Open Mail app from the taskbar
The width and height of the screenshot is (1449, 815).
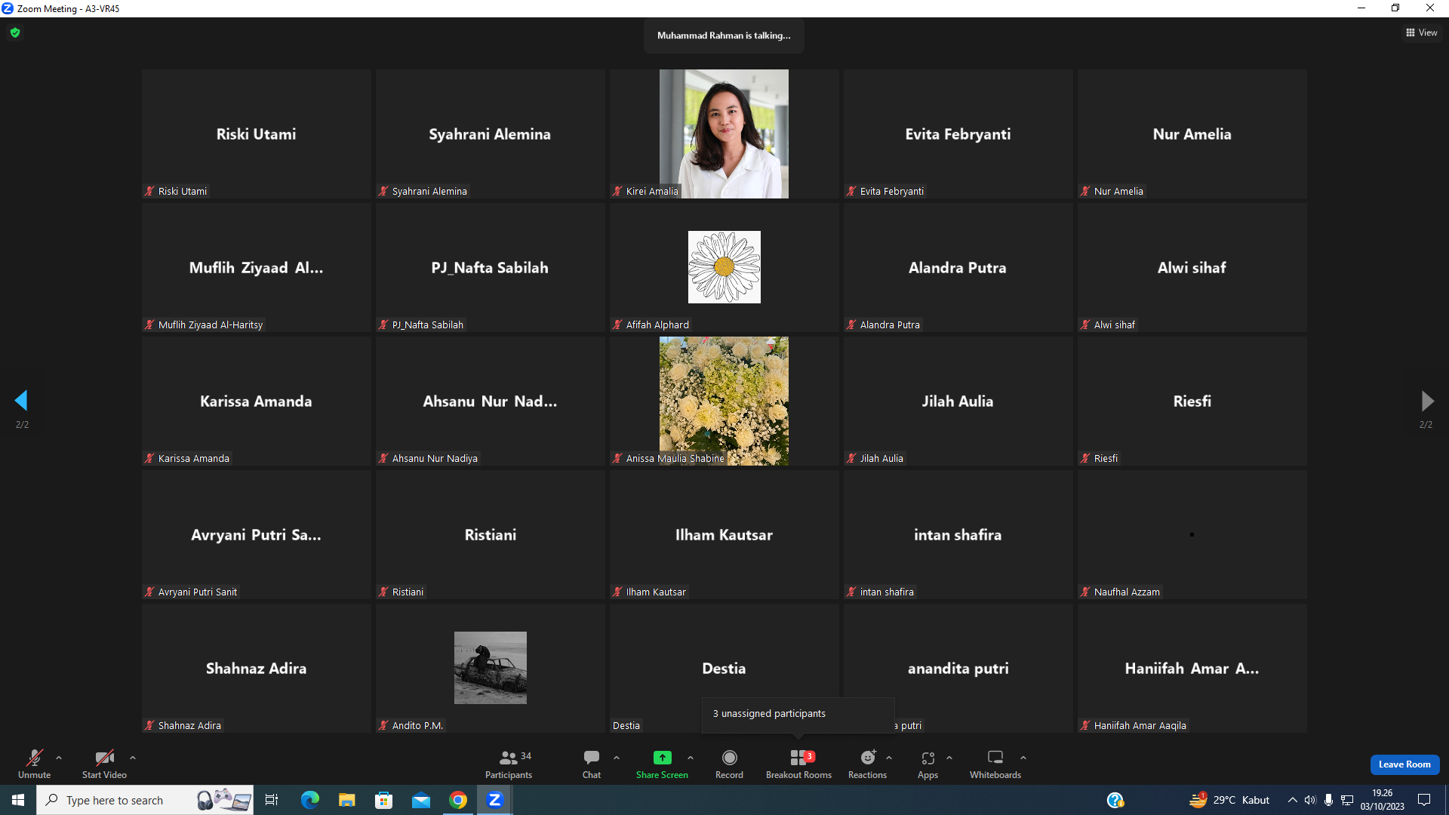[x=420, y=800]
